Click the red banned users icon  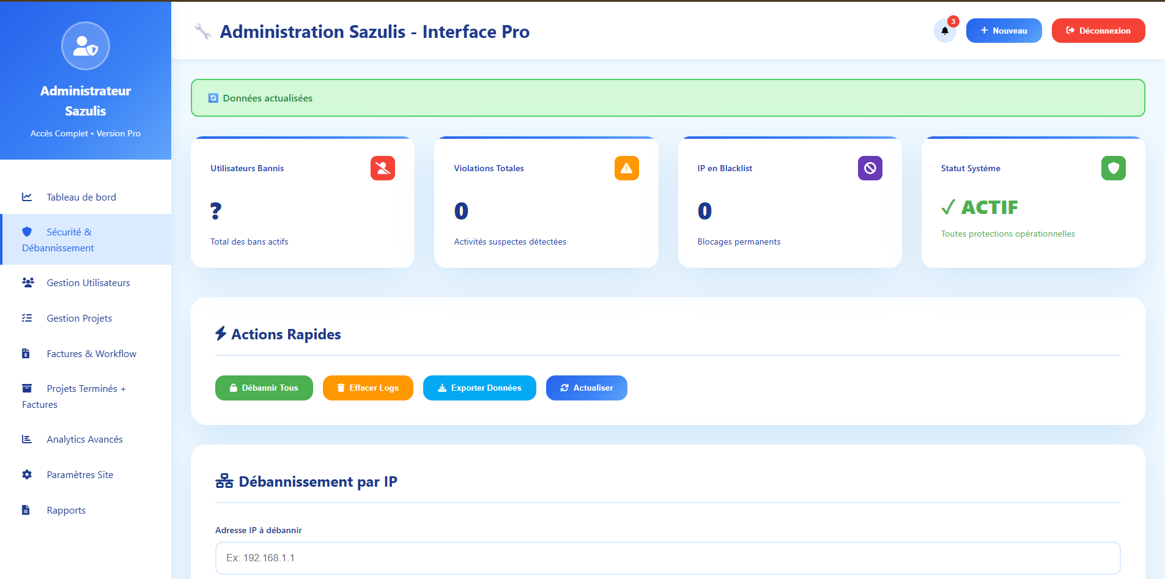pos(382,168)
